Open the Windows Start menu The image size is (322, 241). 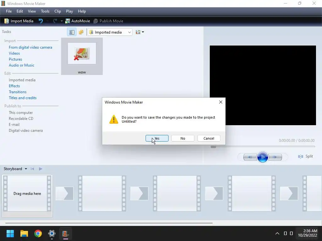[x=10, y=233]
